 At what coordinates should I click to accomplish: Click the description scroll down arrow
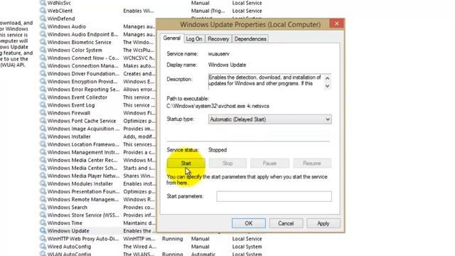pos(327,86)
